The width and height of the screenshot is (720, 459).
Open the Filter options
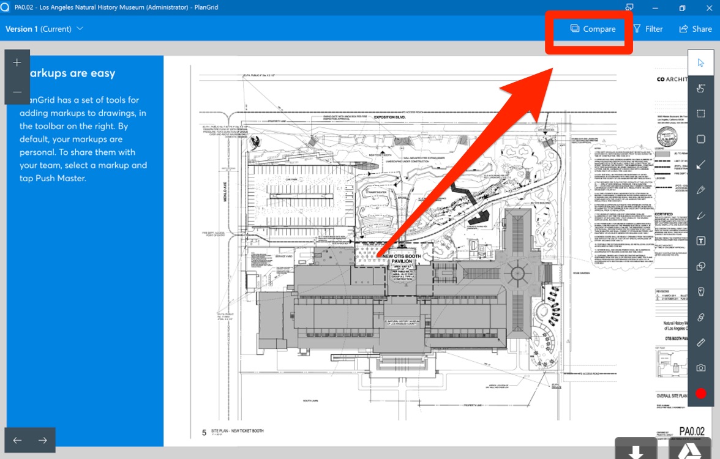click(648, 29)
